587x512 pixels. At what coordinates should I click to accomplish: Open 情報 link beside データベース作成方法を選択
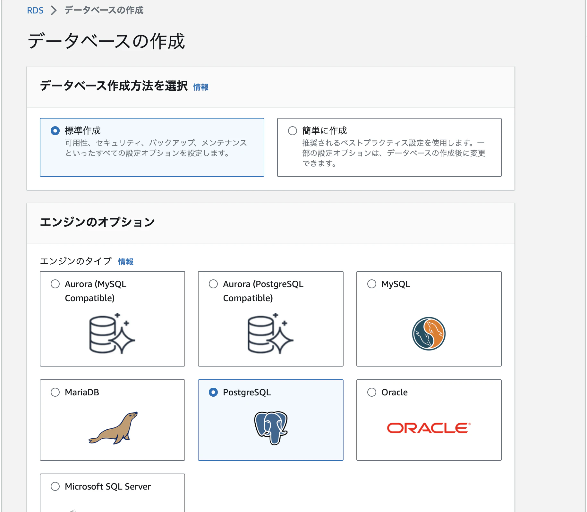201,87
